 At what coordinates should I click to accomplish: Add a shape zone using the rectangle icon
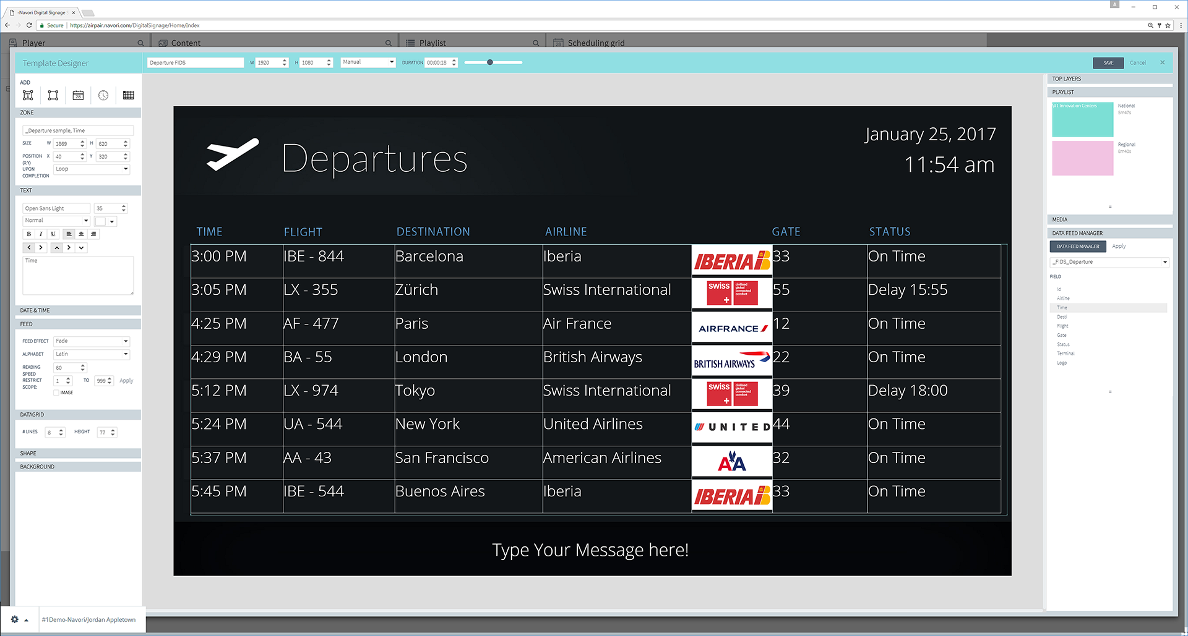tap(53, 95)
